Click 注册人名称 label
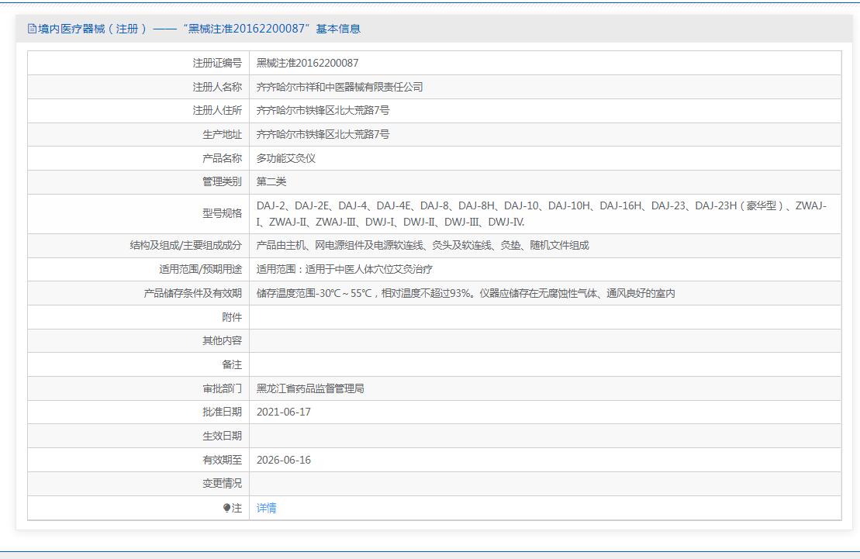 217,87
